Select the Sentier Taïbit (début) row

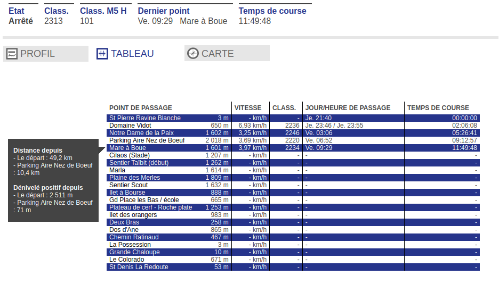pyautogui.click(x=293, y=163)
